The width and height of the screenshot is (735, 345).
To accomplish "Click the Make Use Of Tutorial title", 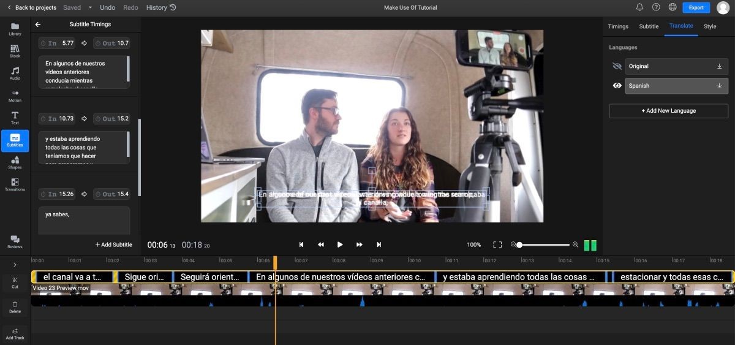I will pyautogui.click(x=409, y=7).
